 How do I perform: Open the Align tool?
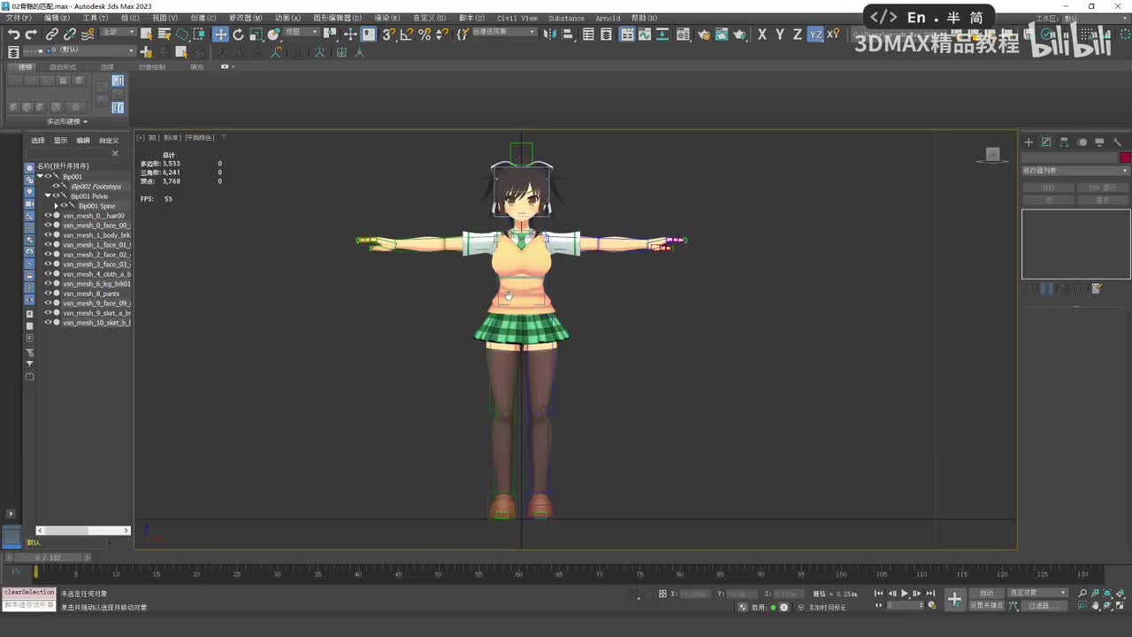[568, 35]
